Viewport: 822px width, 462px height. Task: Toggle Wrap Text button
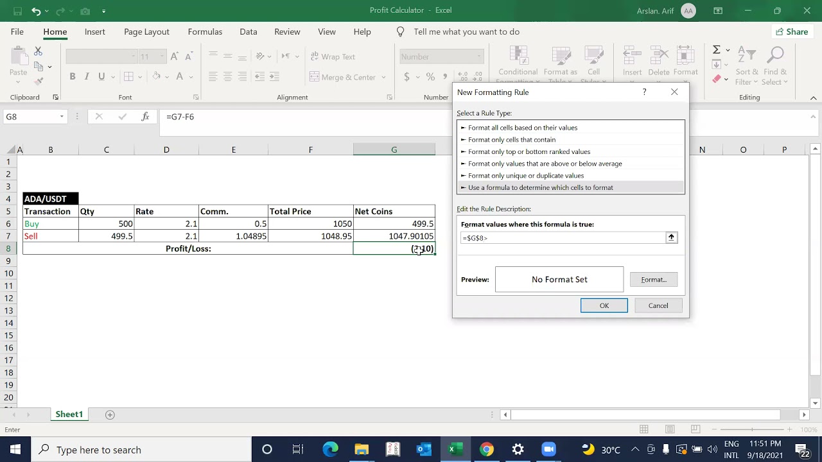[333, 56]
